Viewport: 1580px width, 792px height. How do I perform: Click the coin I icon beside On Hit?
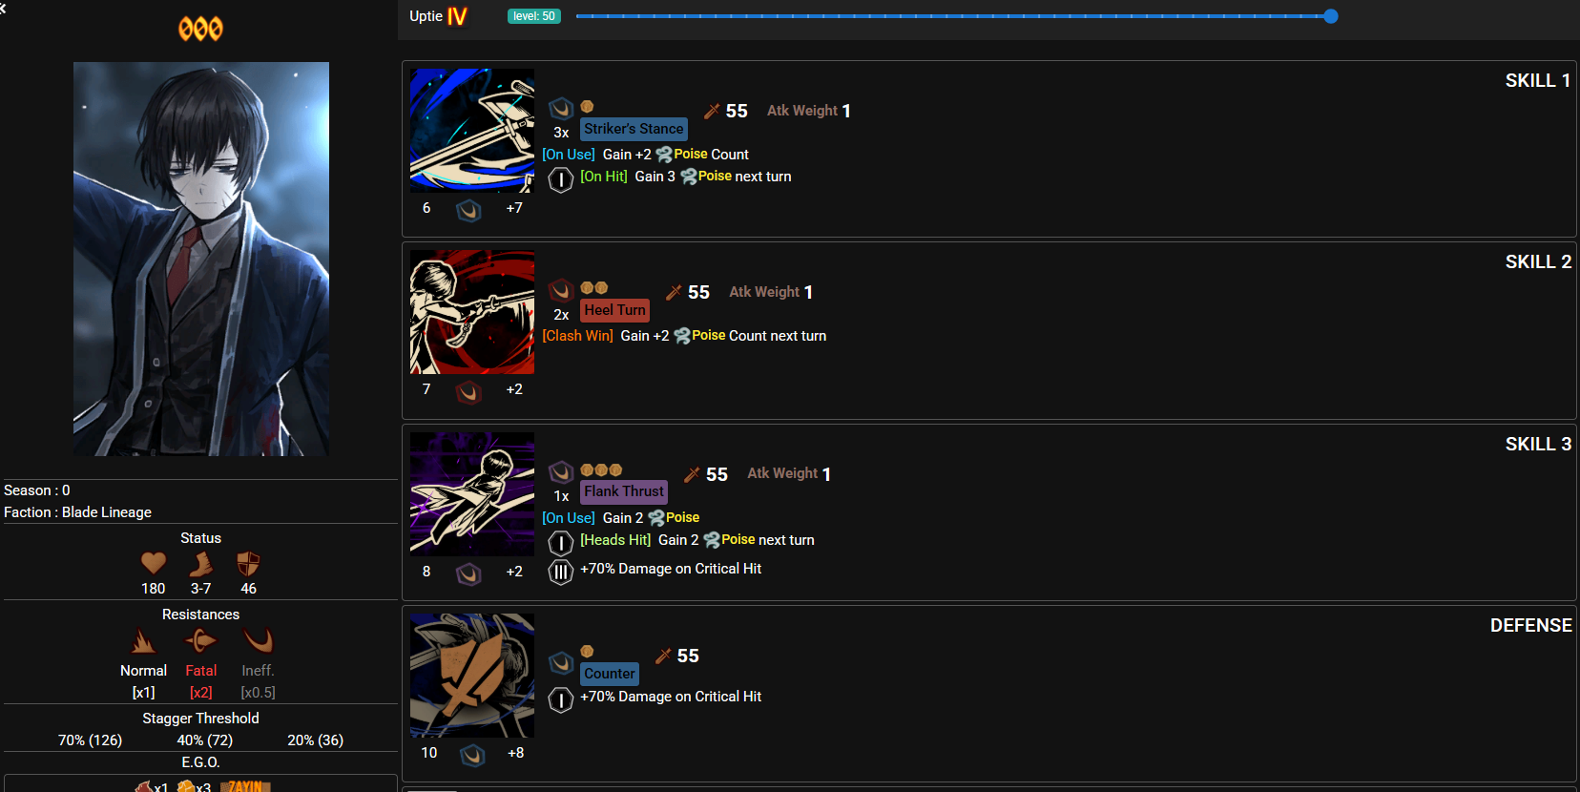[561, 178]
